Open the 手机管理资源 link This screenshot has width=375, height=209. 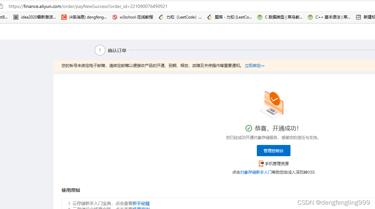click(277, 163)
